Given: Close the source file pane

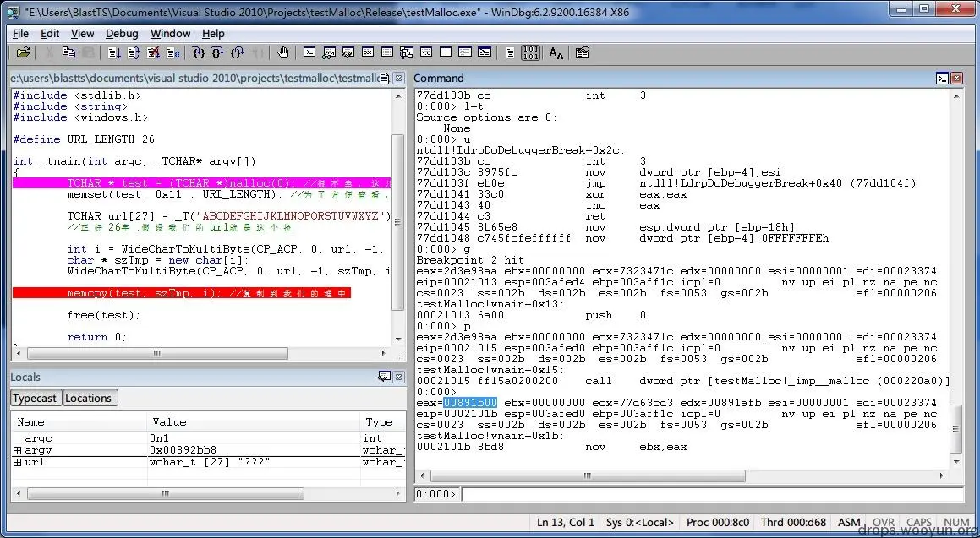Looking at the screenshot, I should (399, 78).
